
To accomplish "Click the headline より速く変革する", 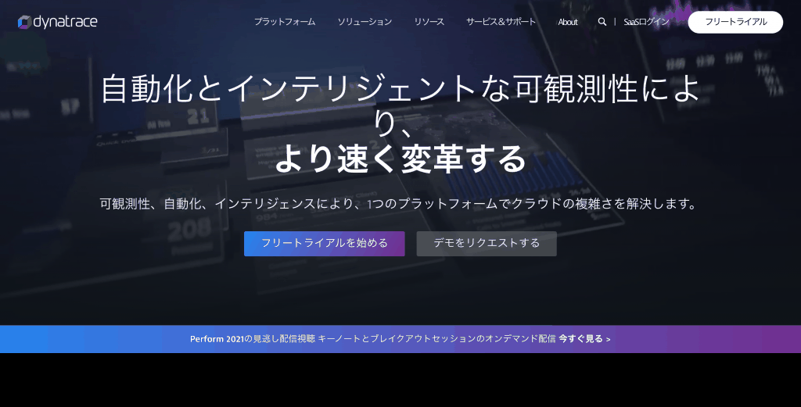I will 400,159.
